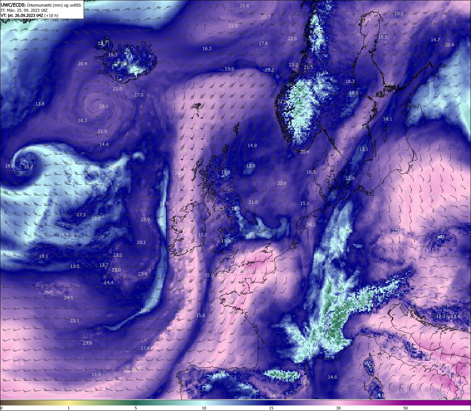Image resolution: width=471 pixels, height=411 pixels.
Task: Click the '19.3' value over Iceland
Action: tap(113, 55)
